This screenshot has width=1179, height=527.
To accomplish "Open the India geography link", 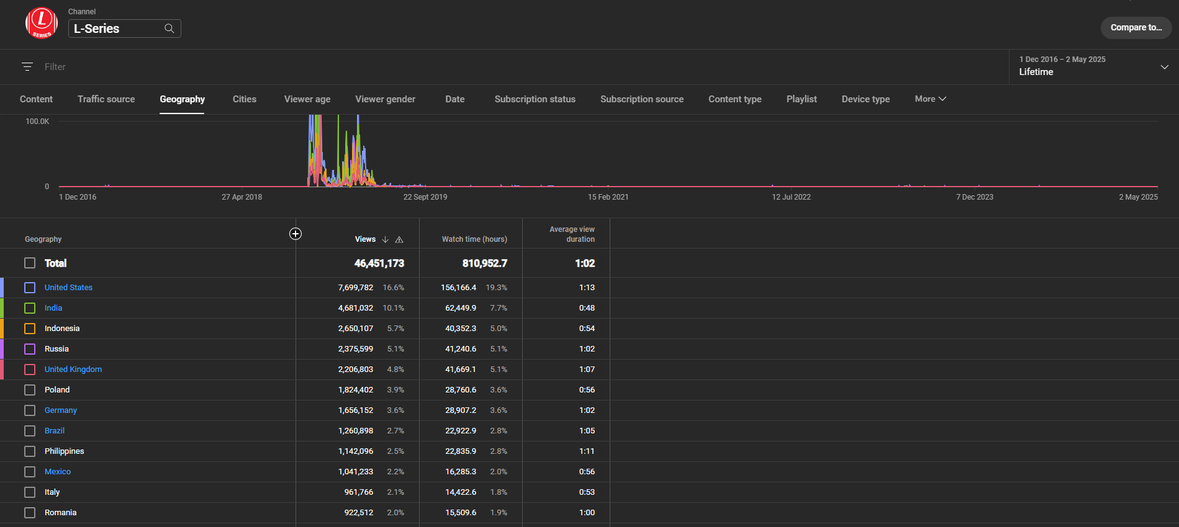I will tap(53, 308).
